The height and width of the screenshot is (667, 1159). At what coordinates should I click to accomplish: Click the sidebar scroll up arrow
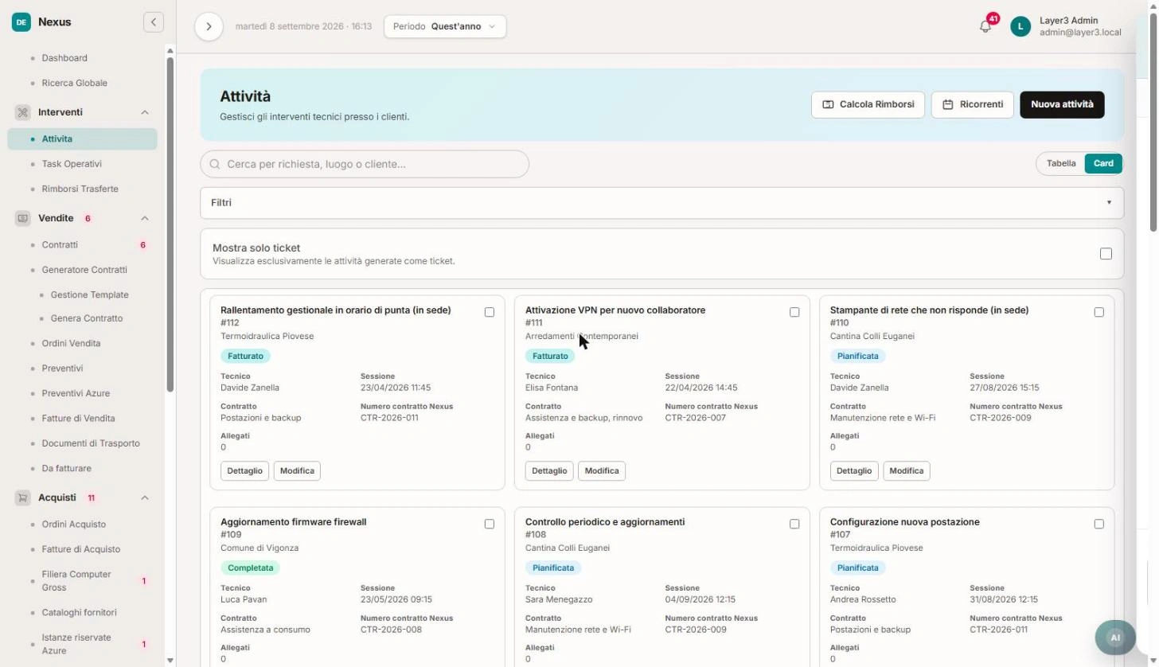click(x=170, y=51)
